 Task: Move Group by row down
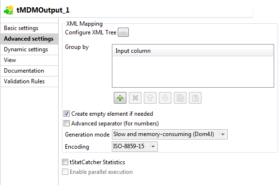click(165, 98)
